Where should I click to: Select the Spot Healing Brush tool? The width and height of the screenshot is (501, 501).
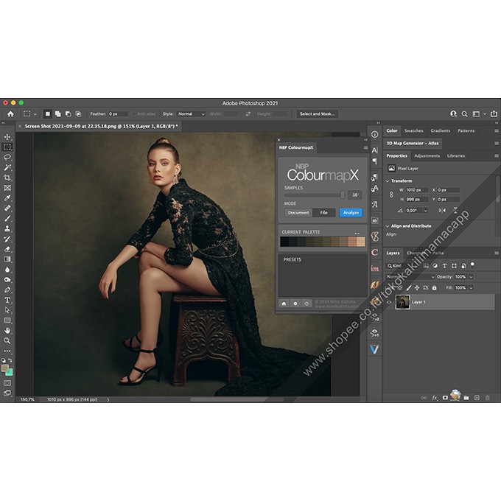point(7,209)
